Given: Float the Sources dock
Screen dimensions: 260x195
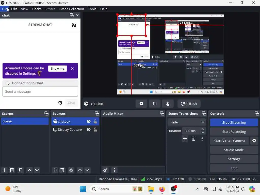Looking at the screenshot, I should (97, 113).
